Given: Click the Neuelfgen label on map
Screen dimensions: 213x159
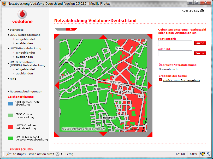Looking at the screenshot, I should [109, 118].
